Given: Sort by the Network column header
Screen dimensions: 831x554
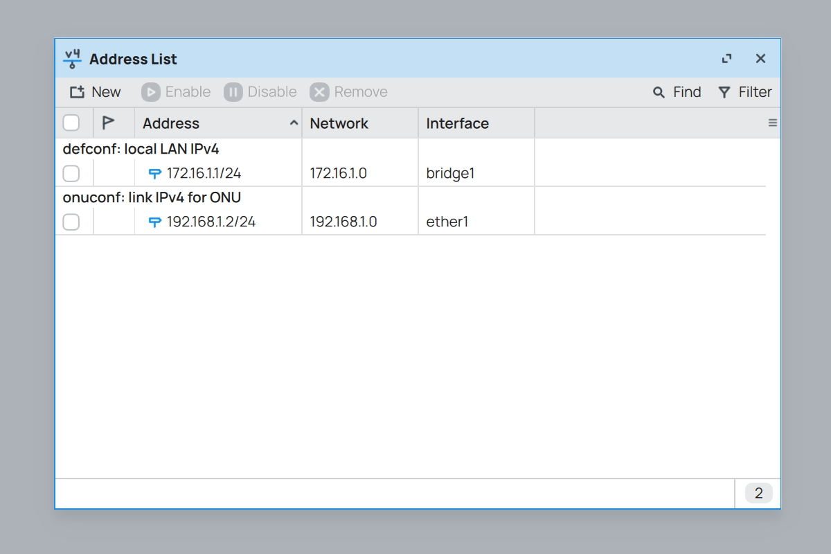Looking at the screenshot, I should [339, 123].
